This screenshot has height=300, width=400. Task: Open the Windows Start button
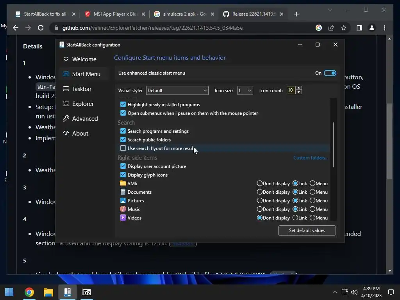9,292
